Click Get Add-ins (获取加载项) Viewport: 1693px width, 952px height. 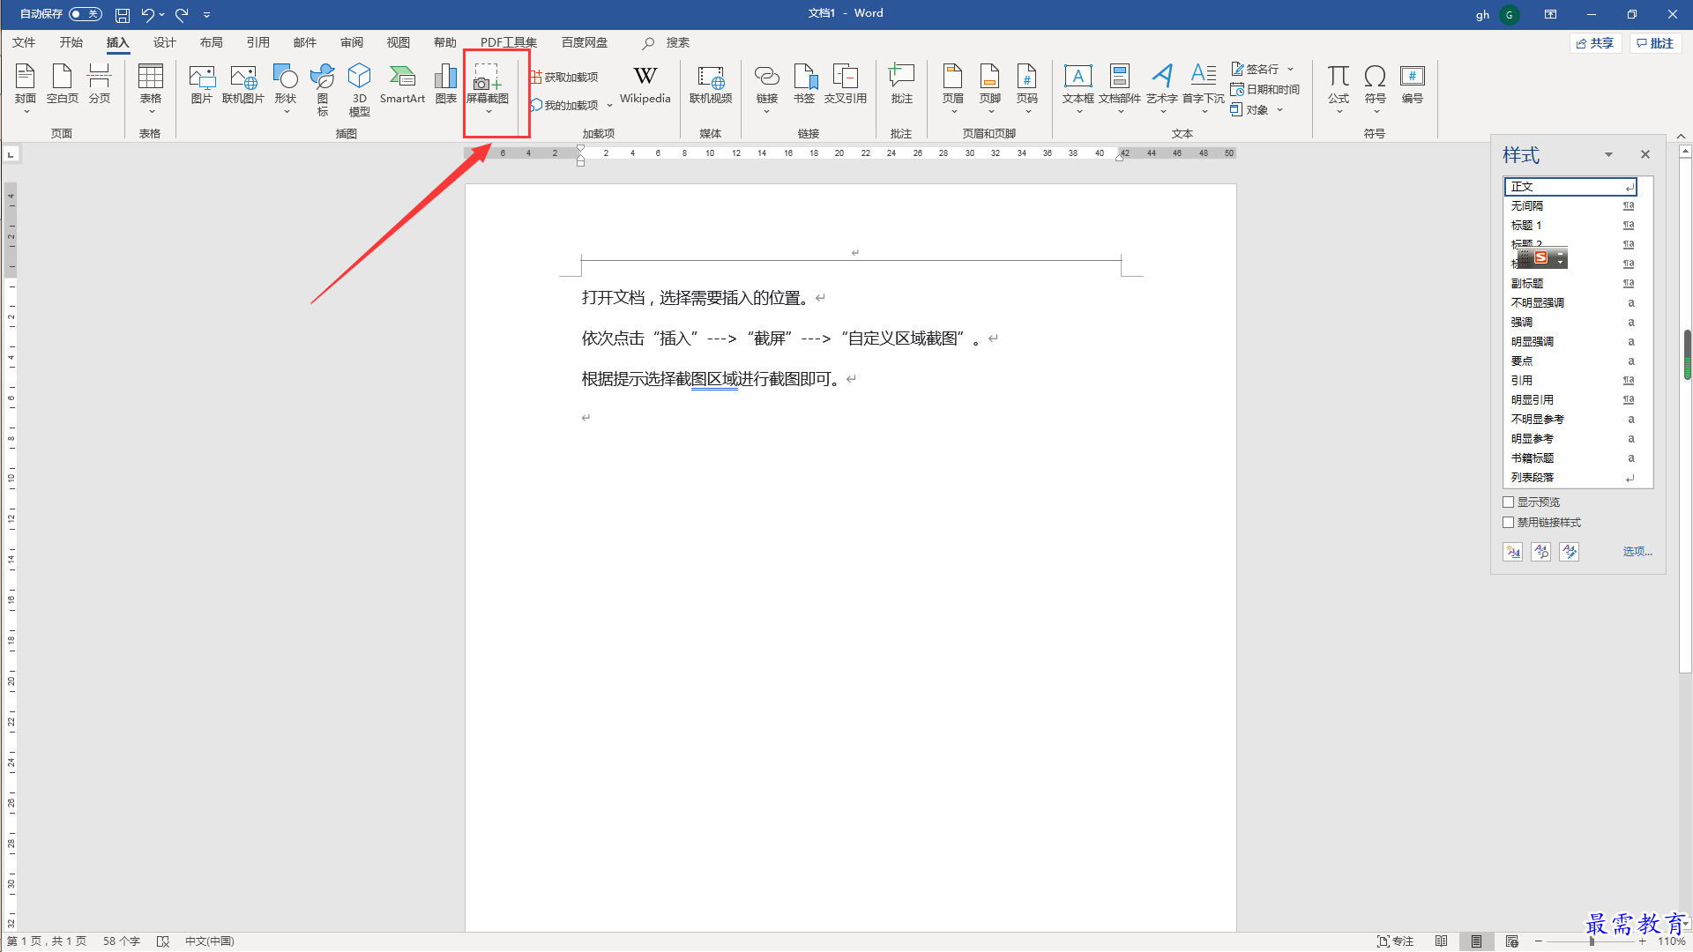click(564, 78)
